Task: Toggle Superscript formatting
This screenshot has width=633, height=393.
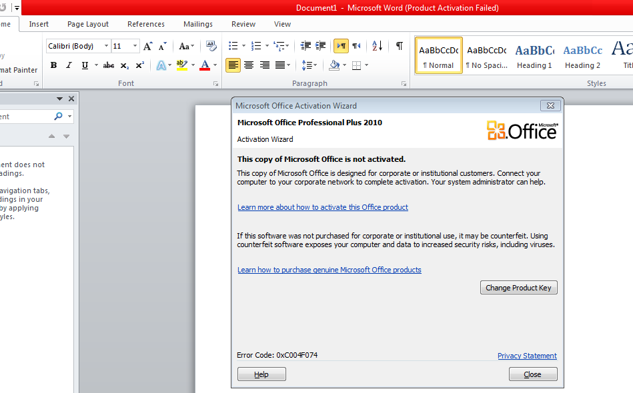Action: click(139, 65)
